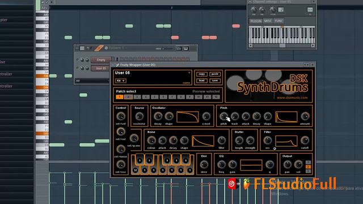This screenshot has width=363, height=204.
Task: Open the Fruity Wrapper window menu arrow
Action: point(113,65)
